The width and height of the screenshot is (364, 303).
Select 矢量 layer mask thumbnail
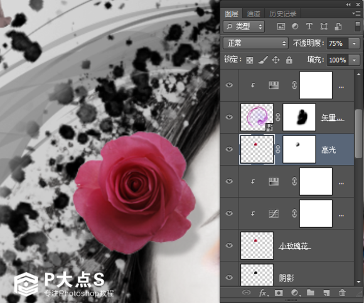299,117
